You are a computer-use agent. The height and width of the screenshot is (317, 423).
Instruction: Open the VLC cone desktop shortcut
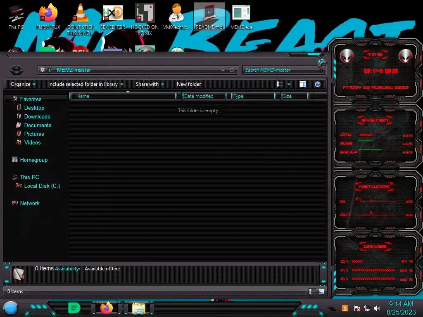pos(81,20)
